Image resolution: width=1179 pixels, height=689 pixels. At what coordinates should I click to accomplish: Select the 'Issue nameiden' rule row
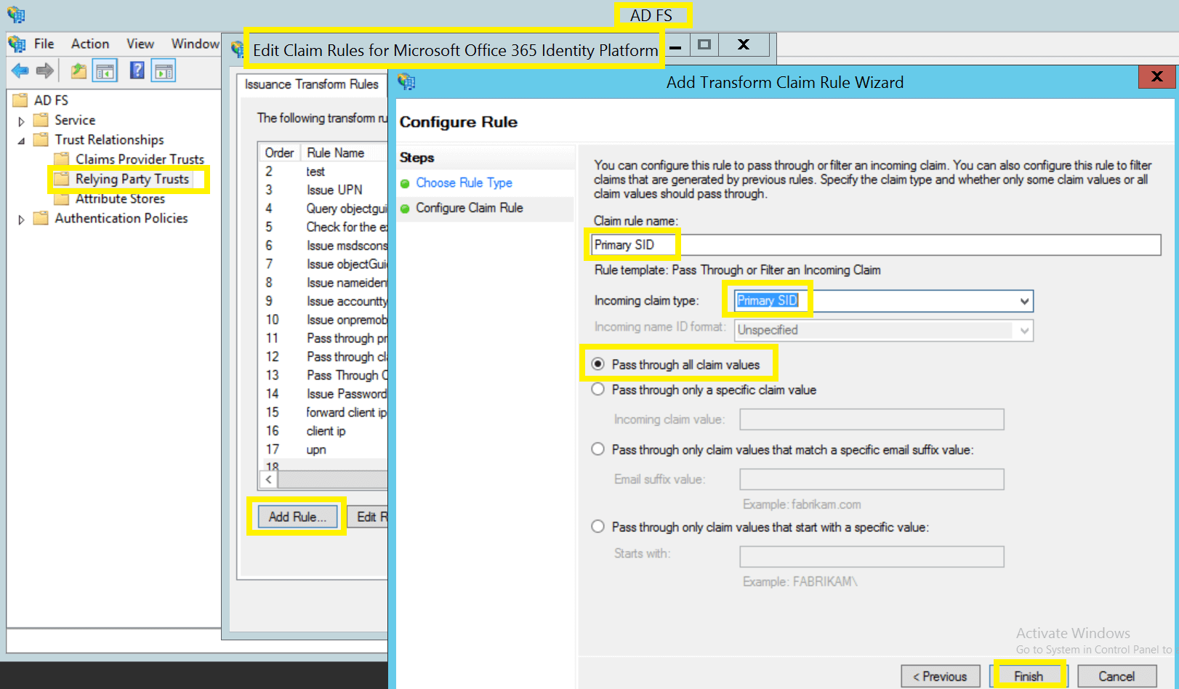(x=324, y=283)
